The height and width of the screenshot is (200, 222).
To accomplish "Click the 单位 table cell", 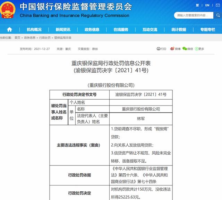I will click(72, 115).
